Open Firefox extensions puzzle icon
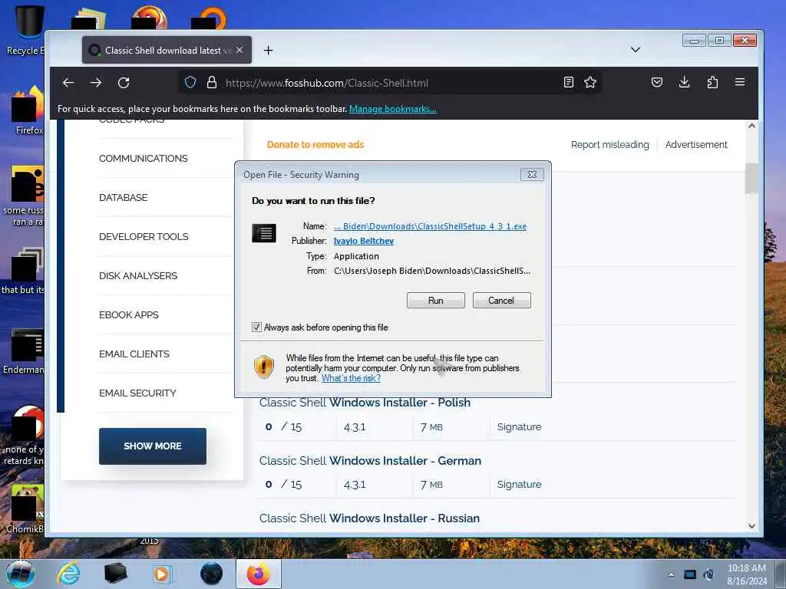This screenshot has width=786, height=589. click(x=712, y=82)
